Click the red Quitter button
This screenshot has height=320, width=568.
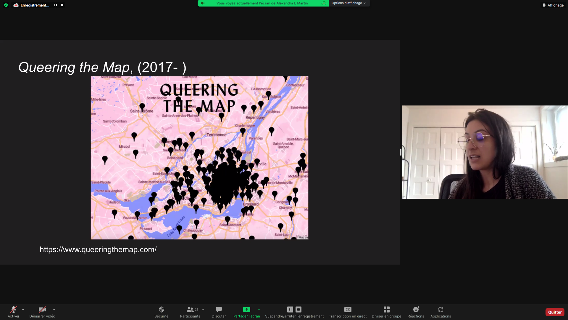tap(555, 312)
